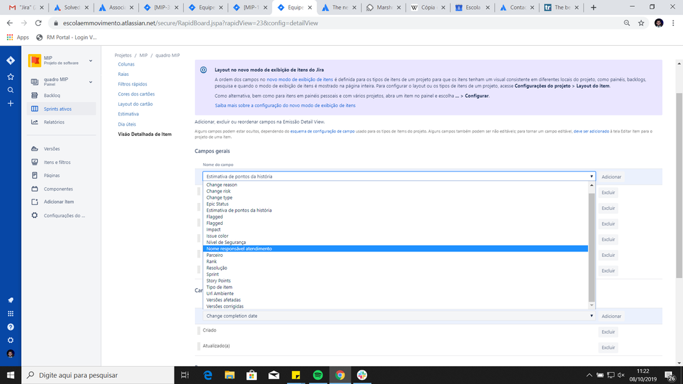683x384 pixels.
Task: Open Filtros rápidos settings link
Action: [133, 84]
